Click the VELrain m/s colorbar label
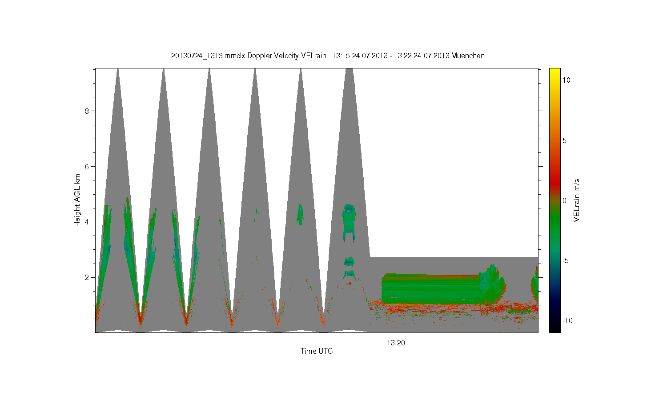The height and width of the screenshot is (400, 667). (x=576, y=200)
